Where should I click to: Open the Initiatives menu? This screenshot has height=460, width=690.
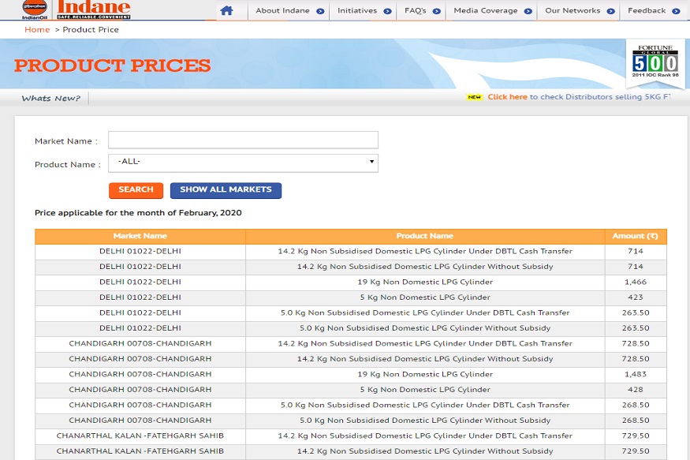357,10
